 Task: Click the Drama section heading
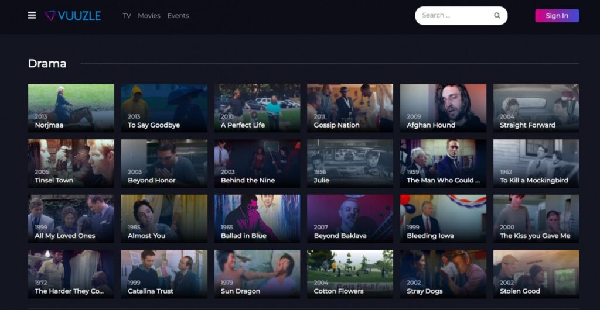tap(47, 64)
